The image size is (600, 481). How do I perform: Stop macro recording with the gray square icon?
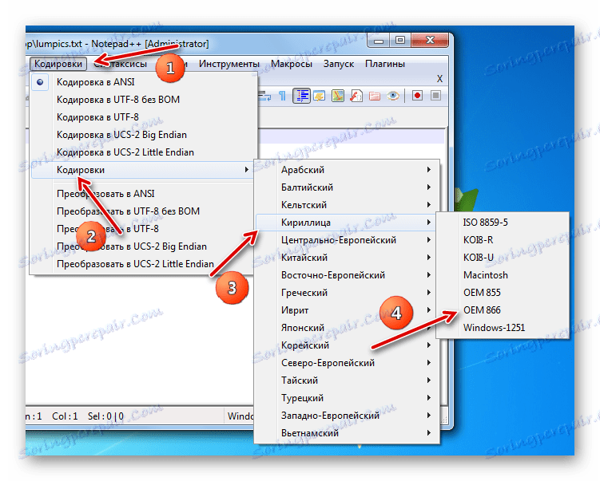(435, 96)
